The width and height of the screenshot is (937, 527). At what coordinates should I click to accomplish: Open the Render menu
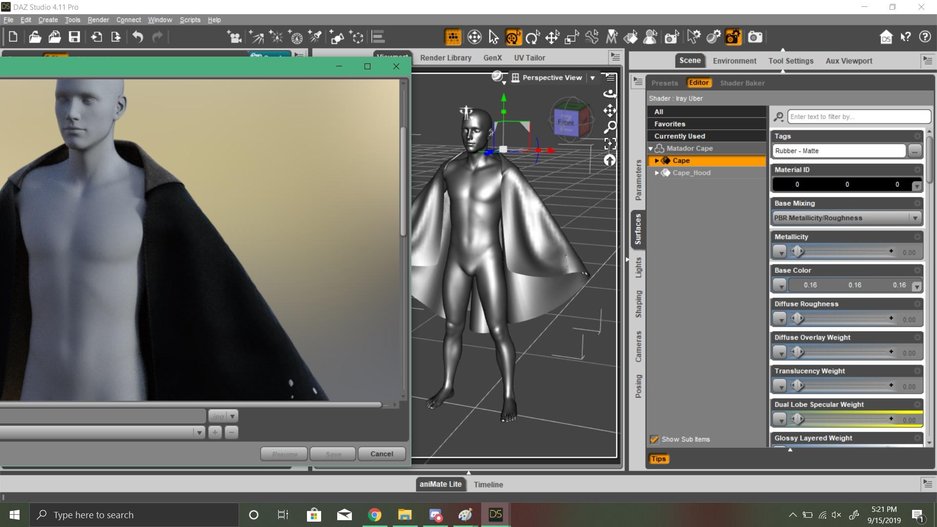98,20
